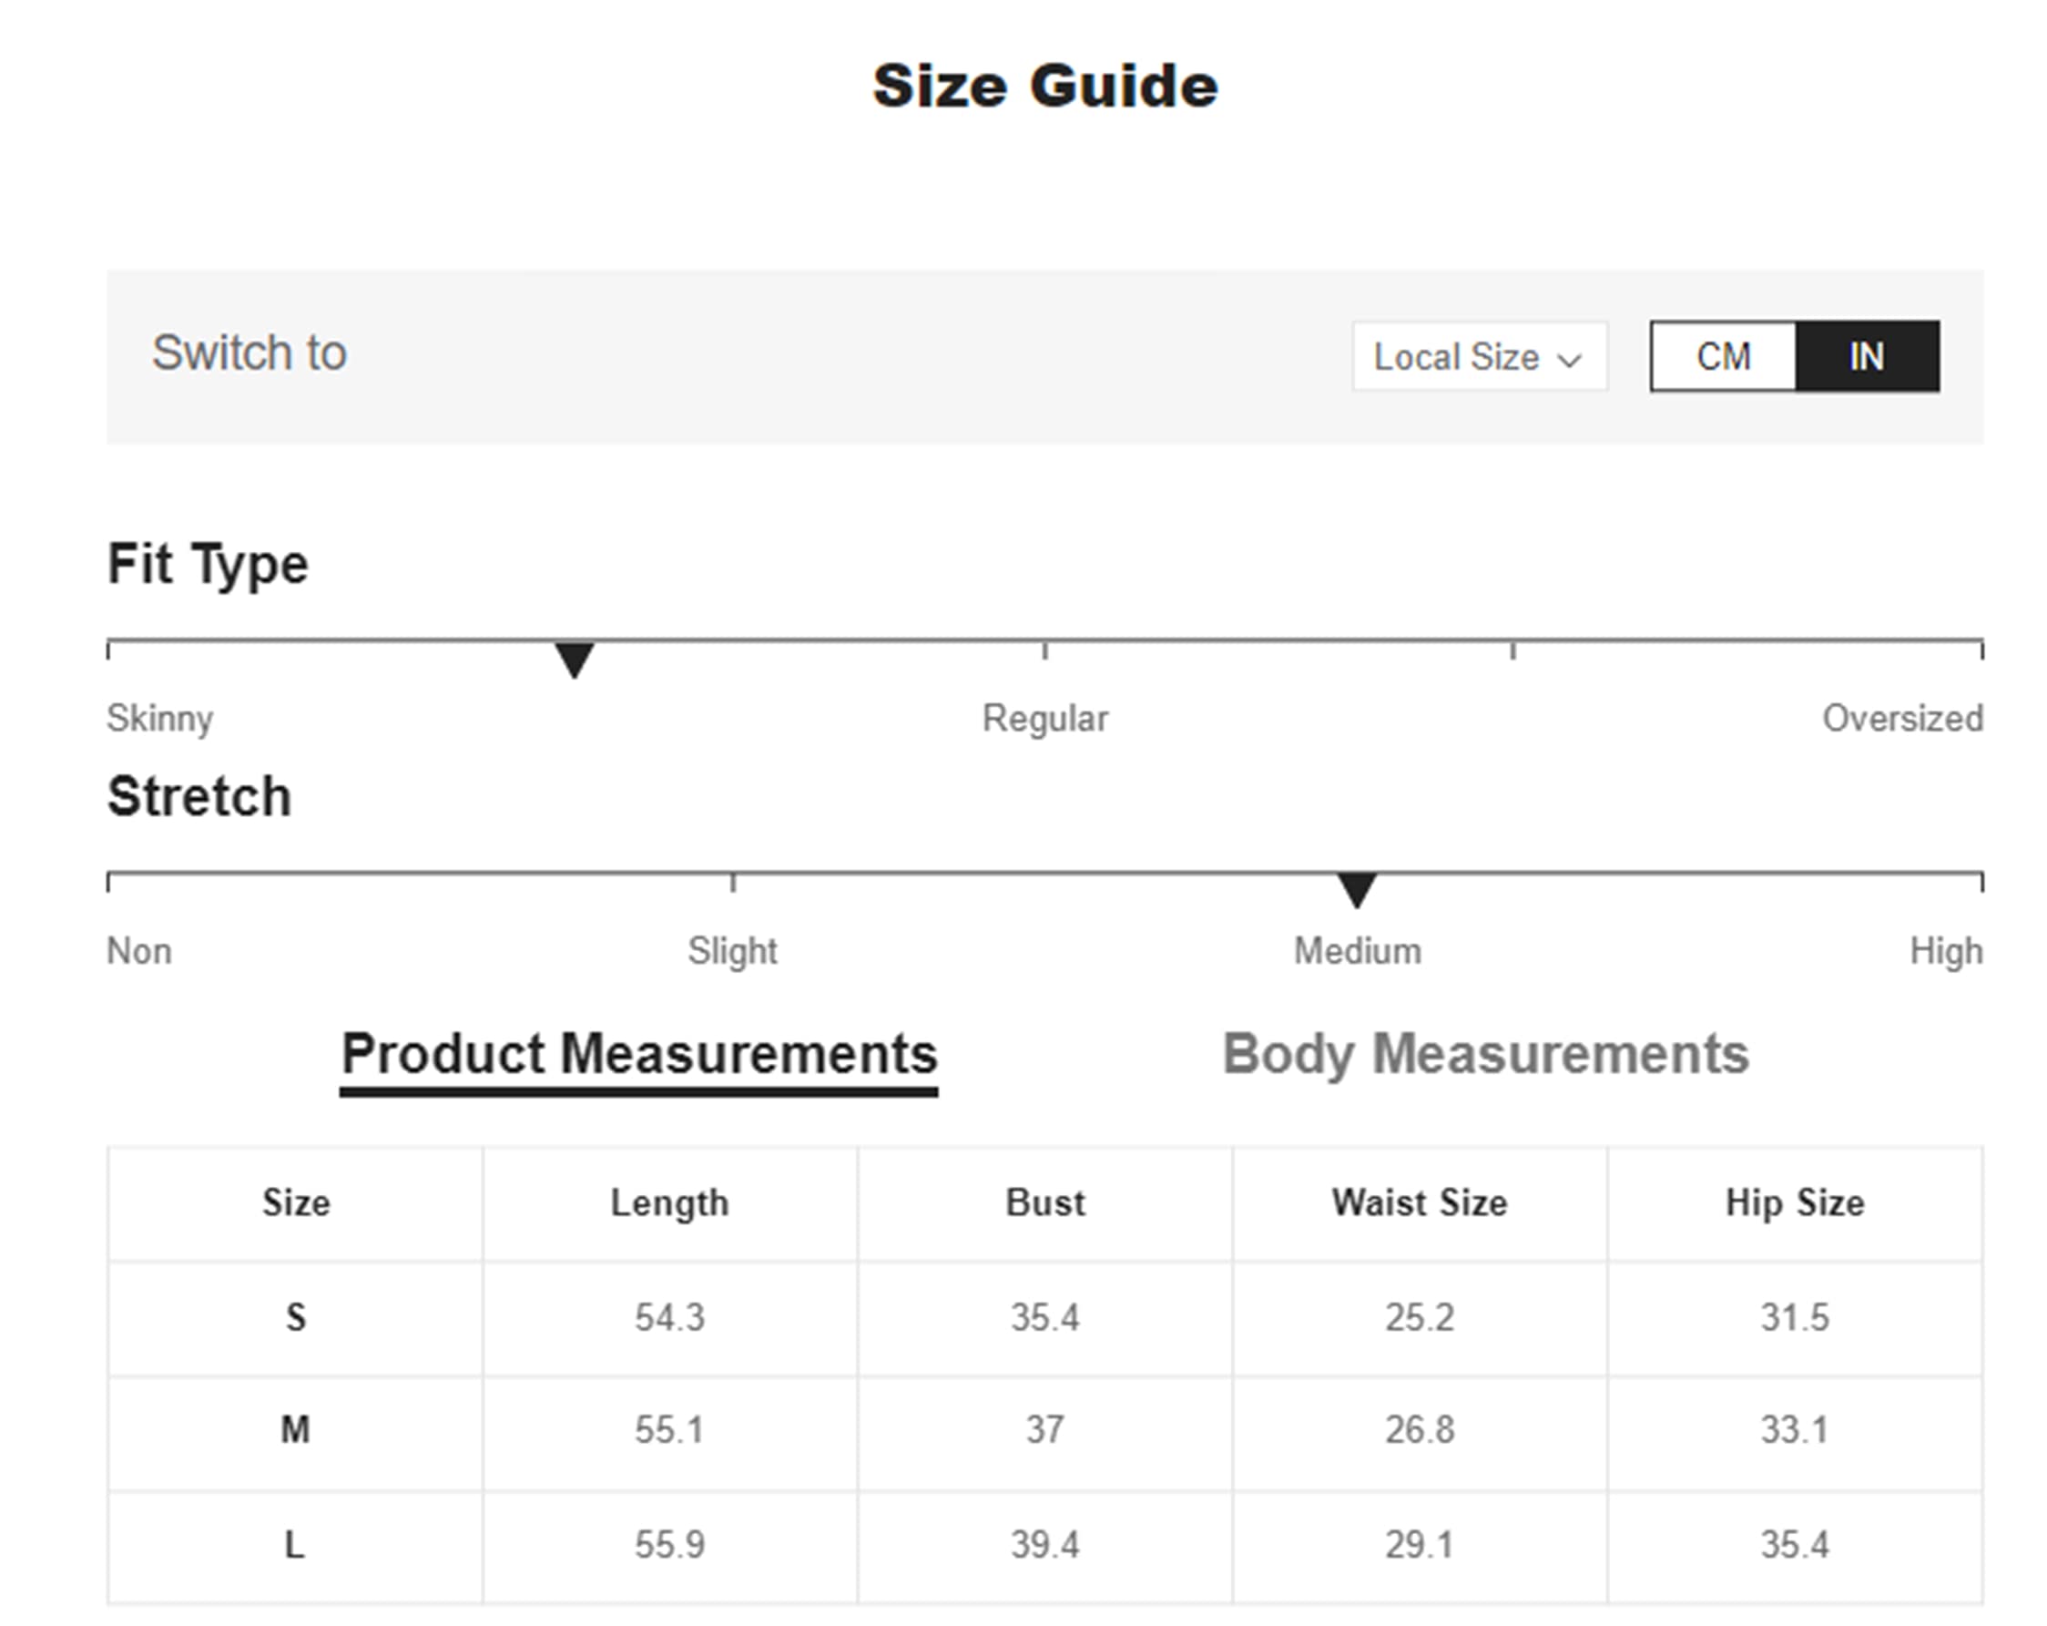Image resolution: width=2047 pixels, height=1626 pixels.
Task: Click the Hip Size column header
Action: point(1795,1203)
